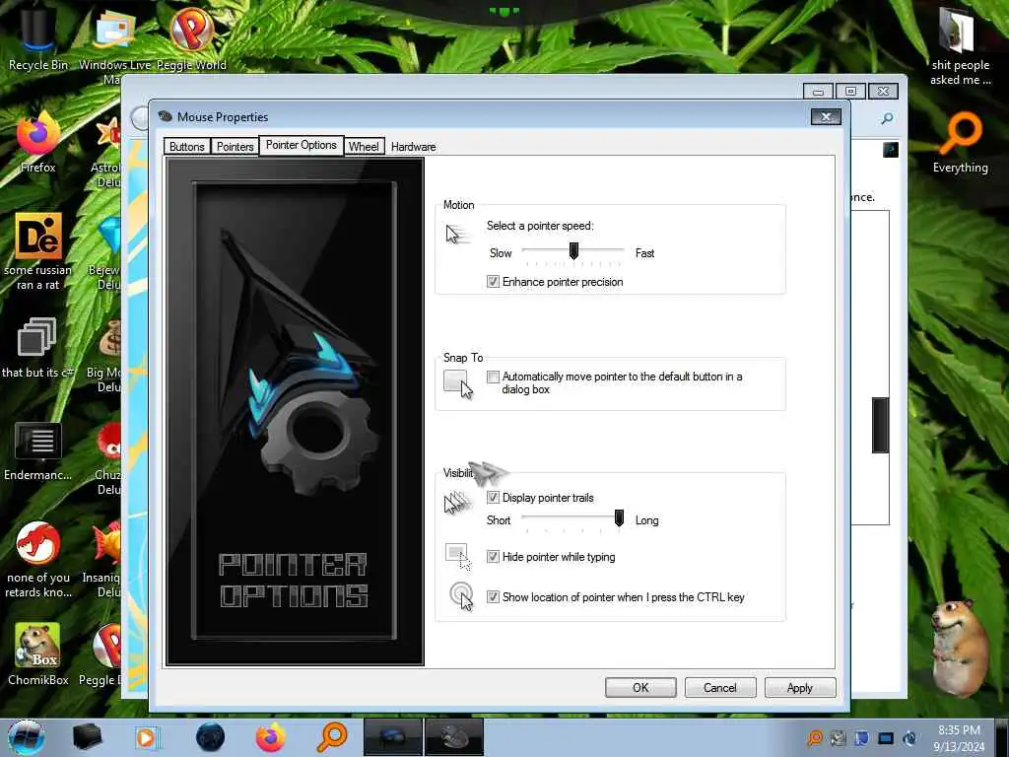Click the pointer trails length slider thumb

[619, 517]
